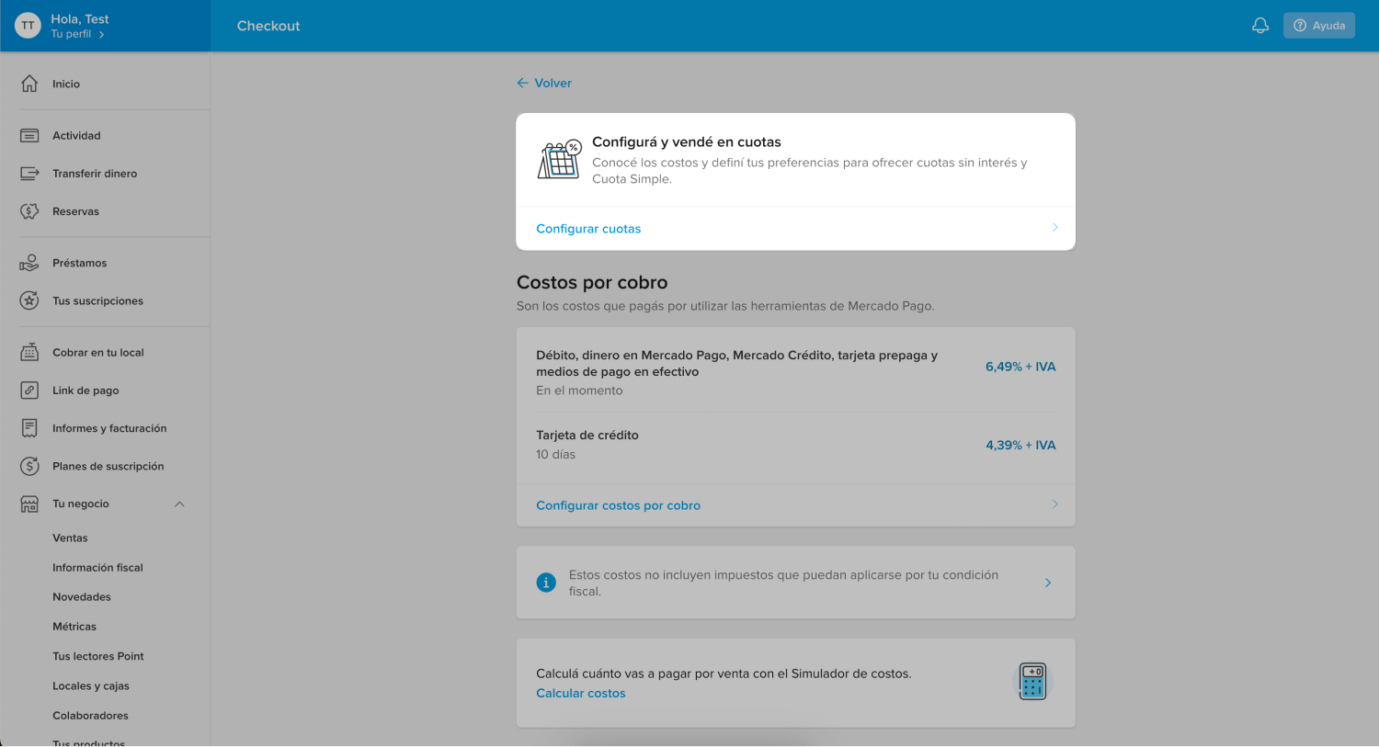The image size is (1379, 747).
Task: Click the Calcular costos link
Action: pyautogui.click(x=580, y=693)
